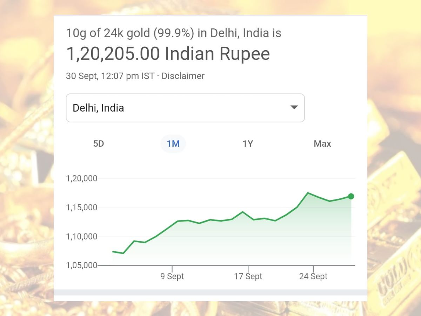Click the 17 Sept axis label
Screen dimensions: 421x316
[248, 276]
